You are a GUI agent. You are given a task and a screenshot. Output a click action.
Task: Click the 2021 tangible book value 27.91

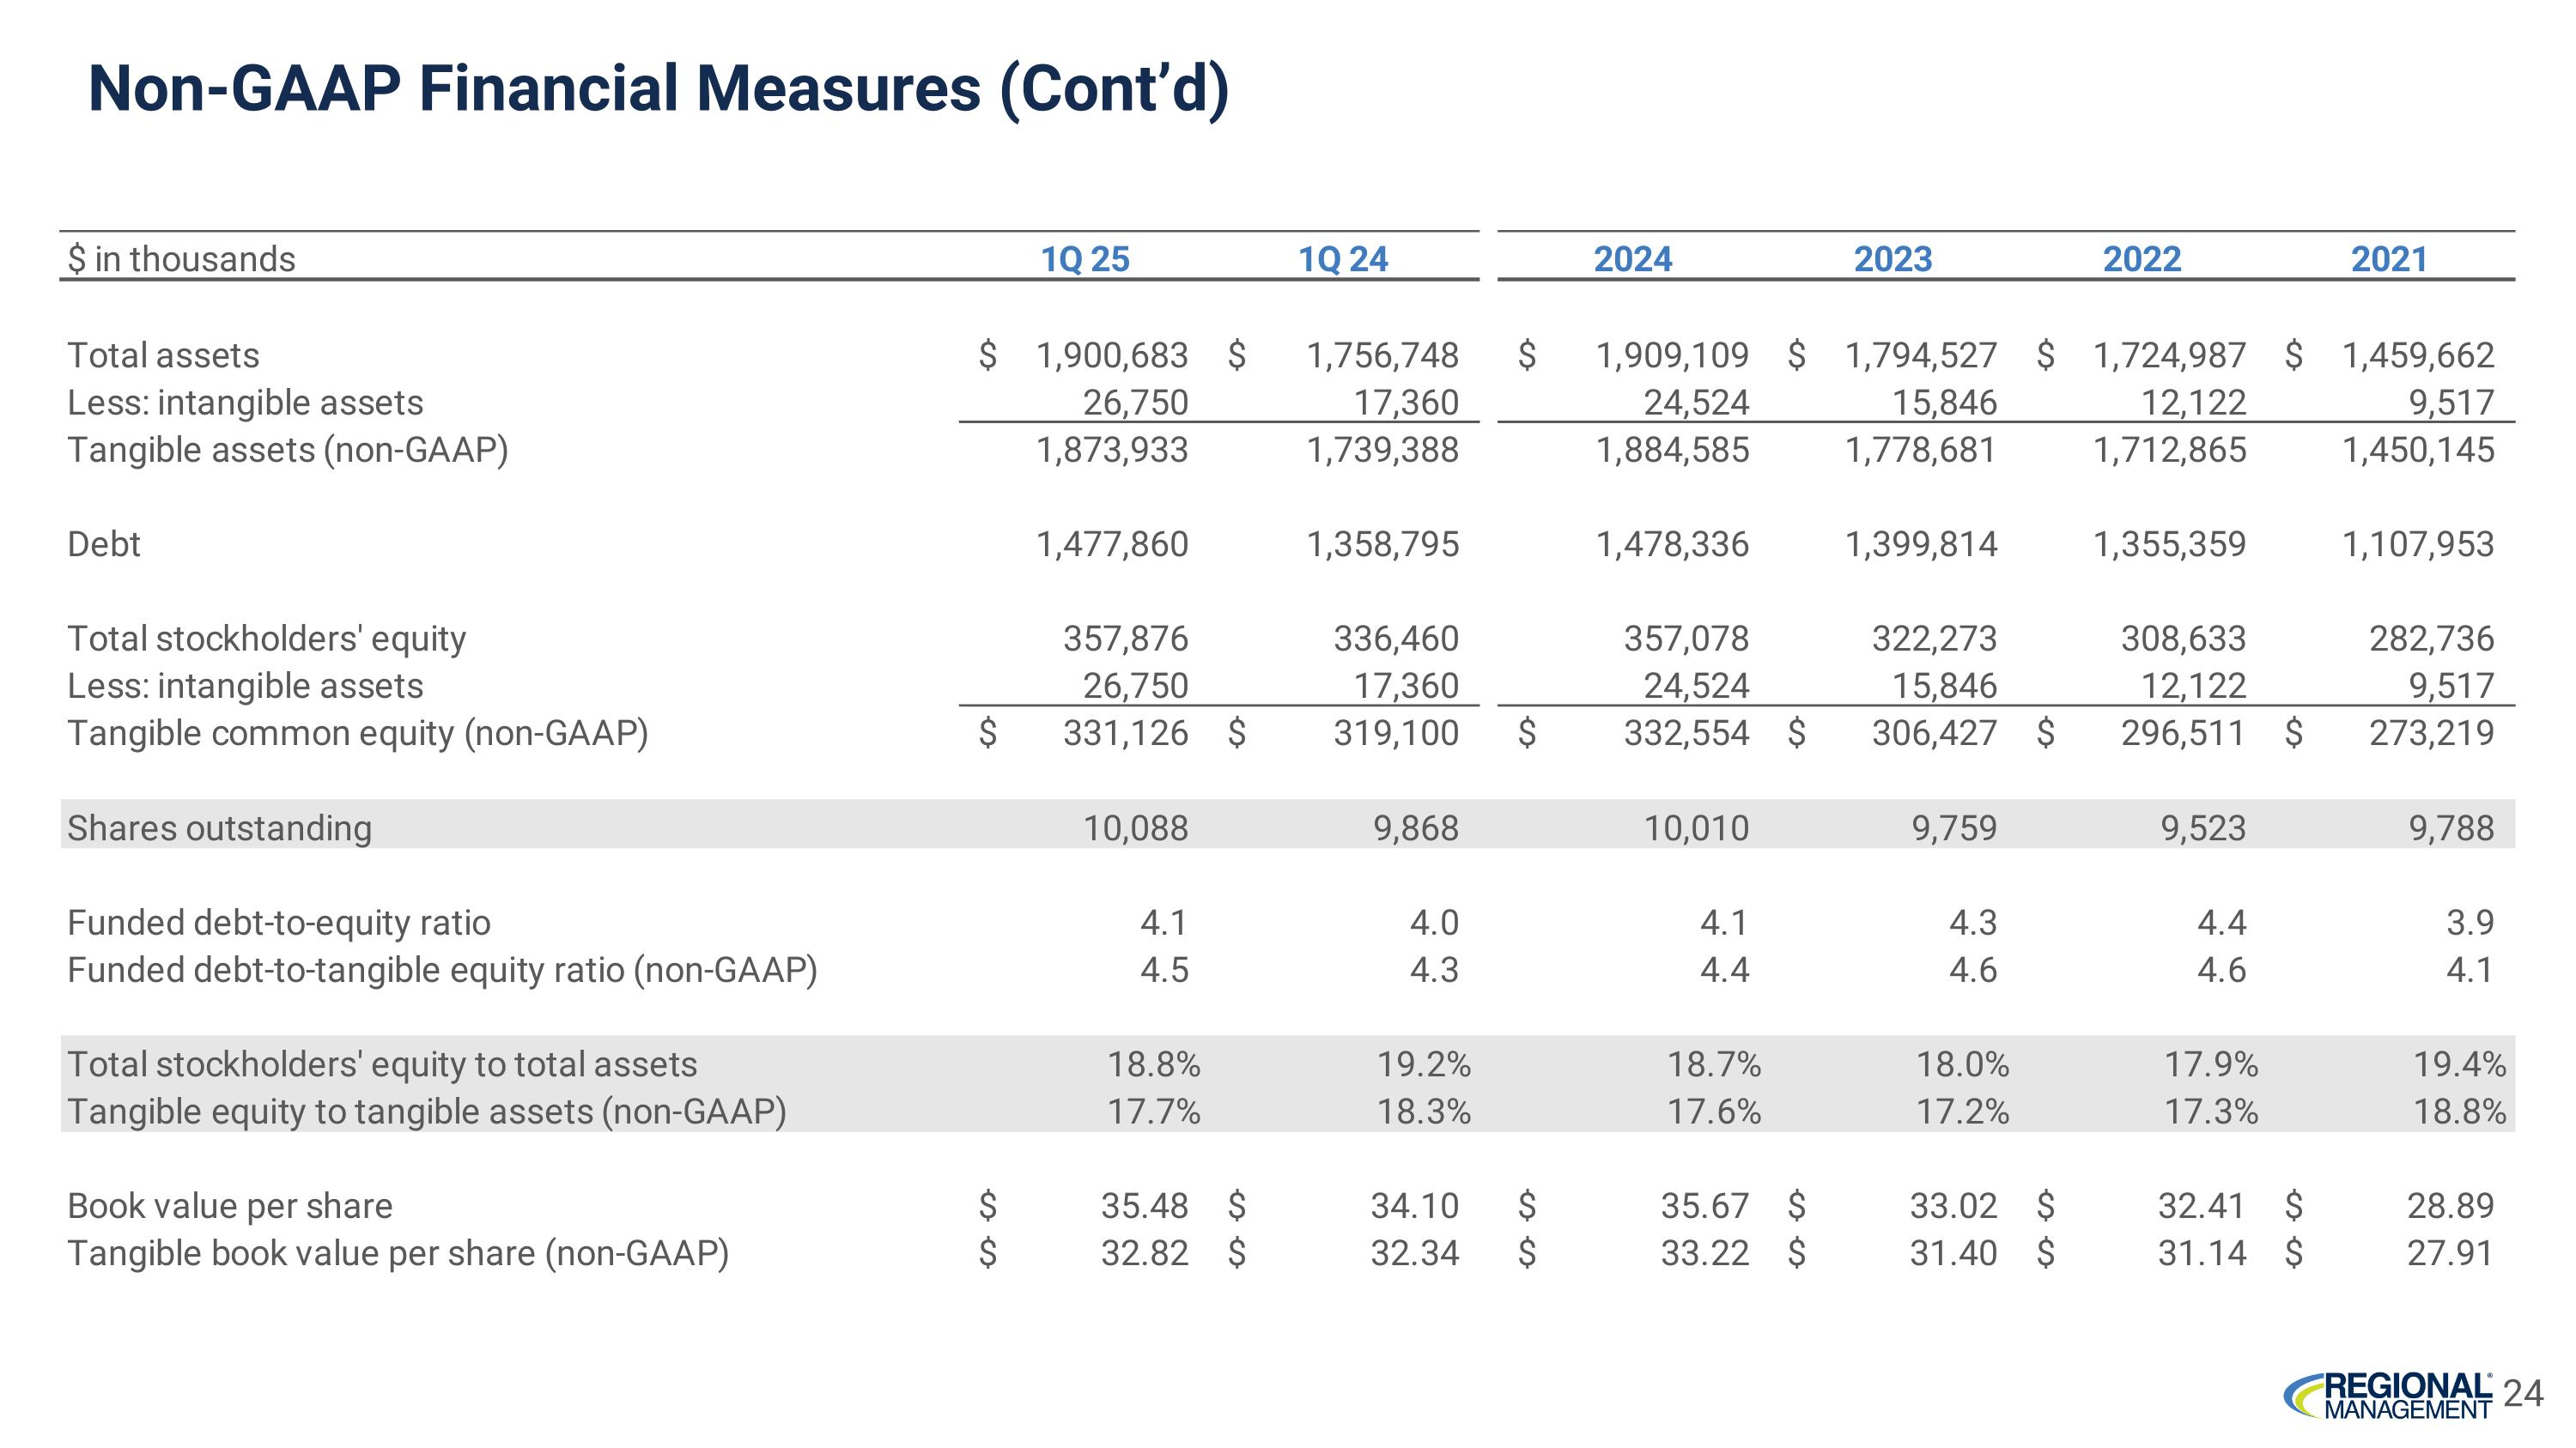2449,1253
